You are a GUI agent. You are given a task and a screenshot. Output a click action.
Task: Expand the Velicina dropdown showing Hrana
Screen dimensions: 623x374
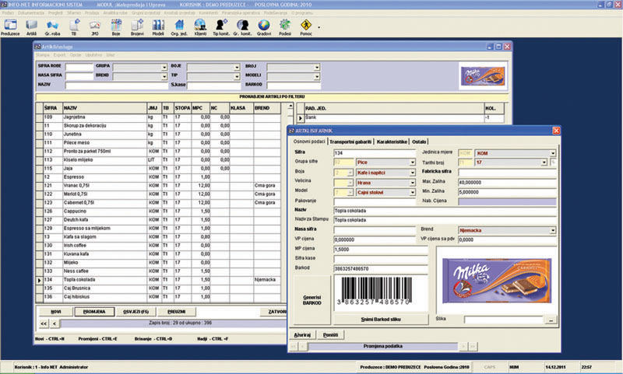[x=413, y=183]
